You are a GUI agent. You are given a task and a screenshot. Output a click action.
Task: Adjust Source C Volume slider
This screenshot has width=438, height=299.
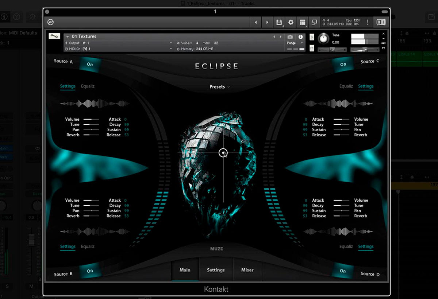[341, 119]
